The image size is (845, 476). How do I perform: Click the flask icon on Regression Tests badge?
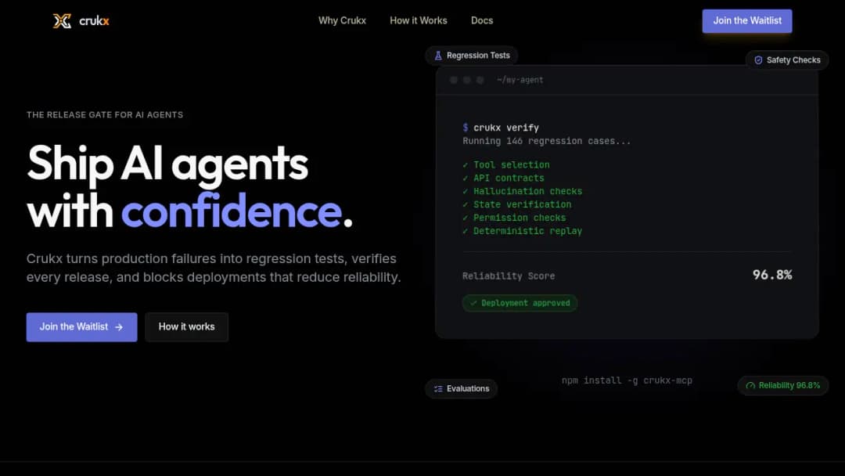438,56
